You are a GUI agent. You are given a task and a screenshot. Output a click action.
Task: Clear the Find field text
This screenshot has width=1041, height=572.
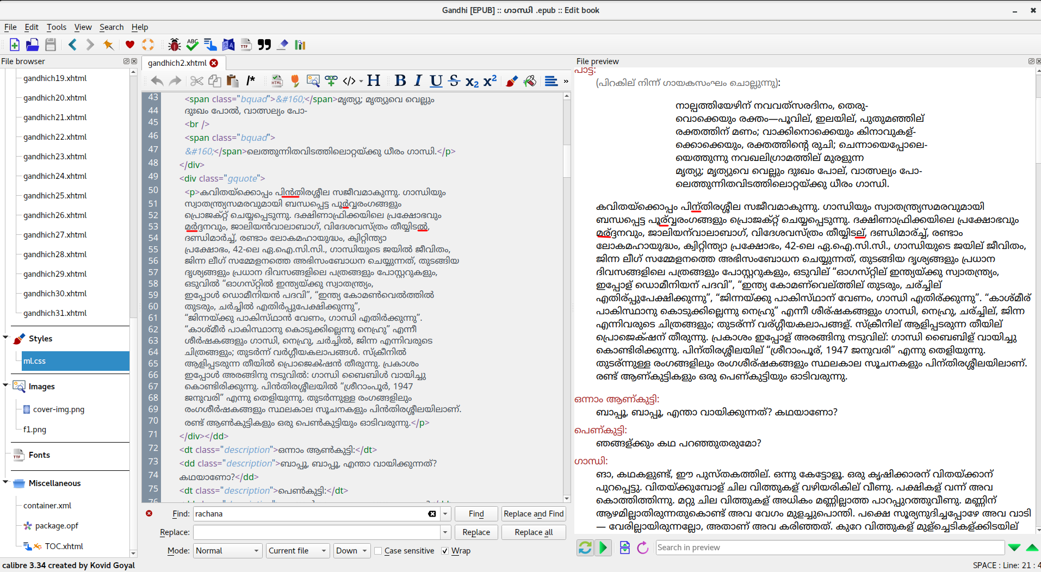point(432,514)
